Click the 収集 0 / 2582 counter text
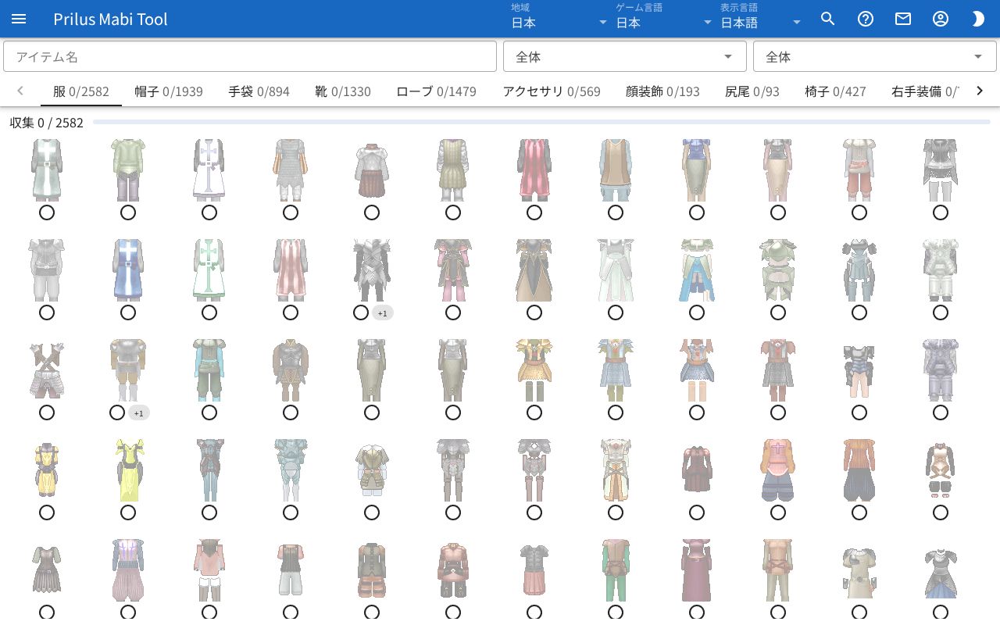This screenshot has height=625, width=1000. (x=46, y=123)
